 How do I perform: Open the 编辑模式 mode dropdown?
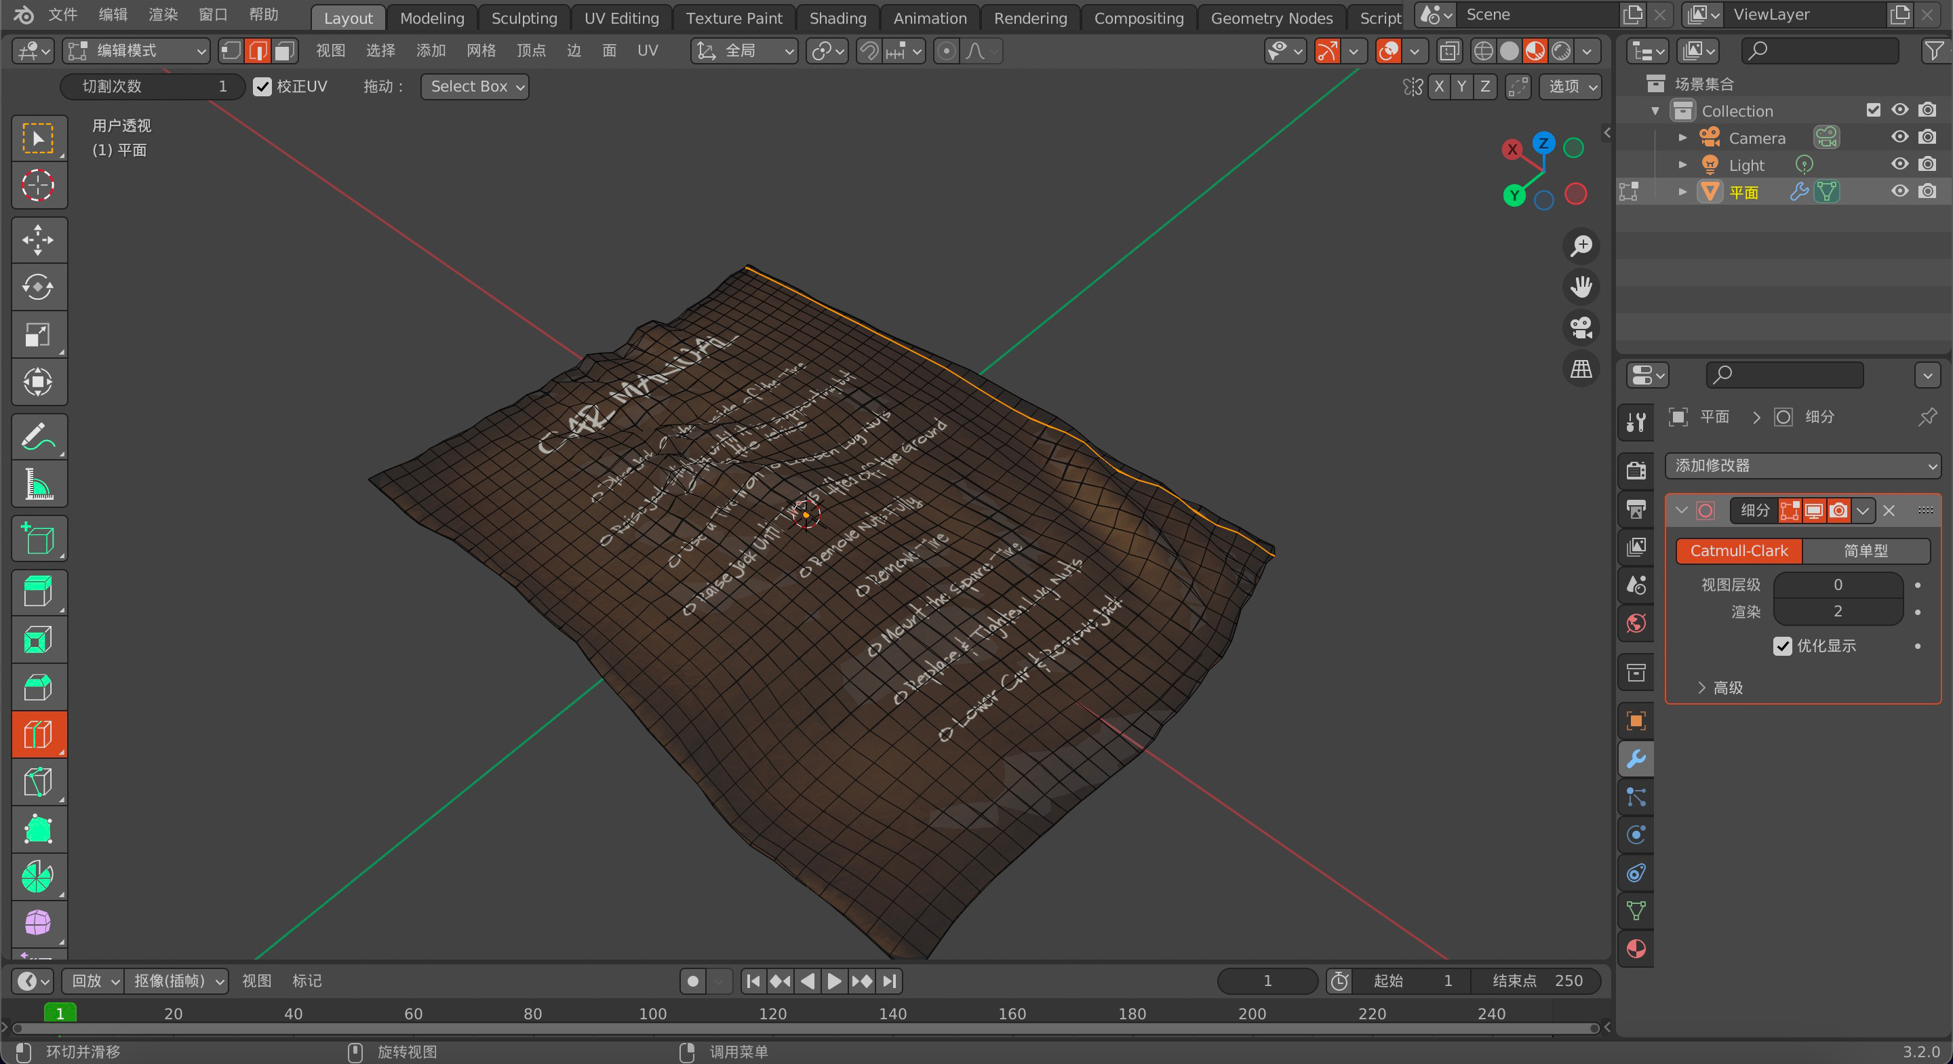[136, 51]
